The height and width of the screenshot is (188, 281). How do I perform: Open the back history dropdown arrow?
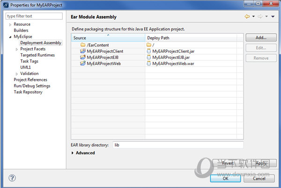coord(253,16)
